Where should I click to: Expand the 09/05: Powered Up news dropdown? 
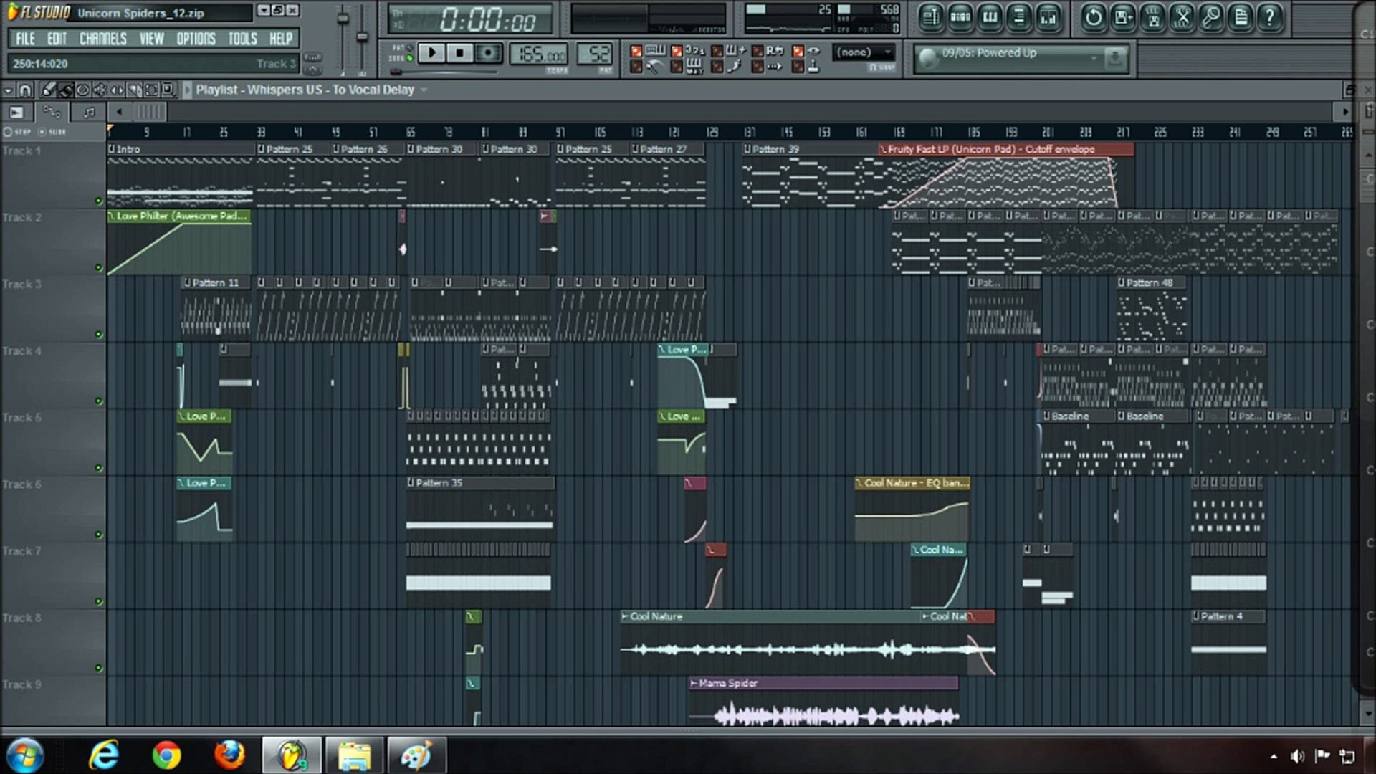pos(1094,57)
